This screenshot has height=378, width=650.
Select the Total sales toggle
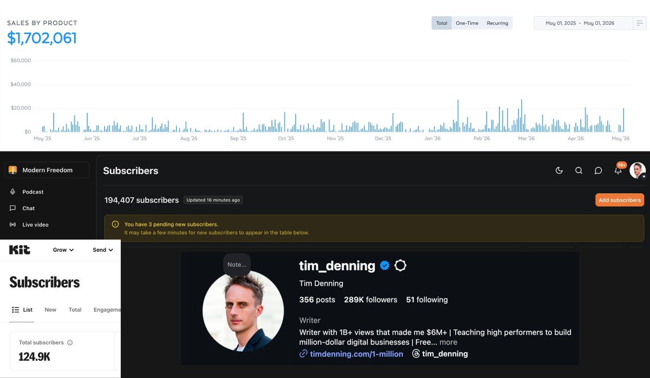442,23
